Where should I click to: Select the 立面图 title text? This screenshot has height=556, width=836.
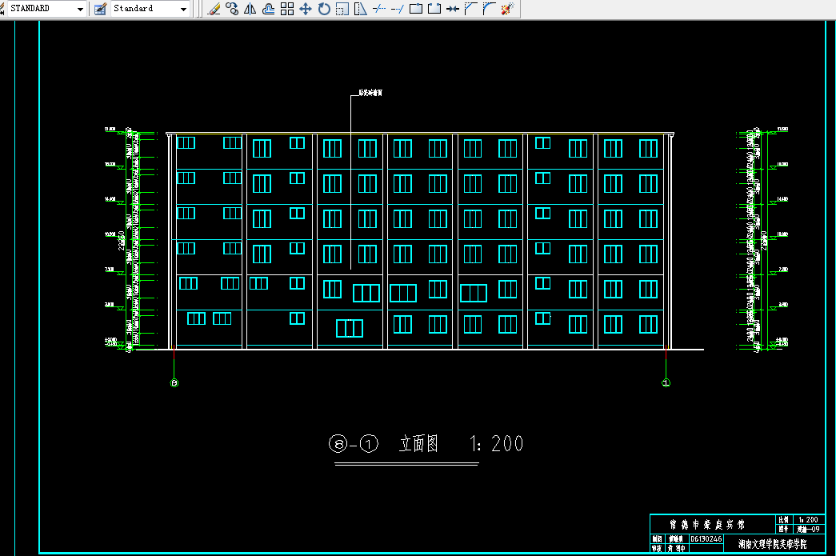coord(418,443)
